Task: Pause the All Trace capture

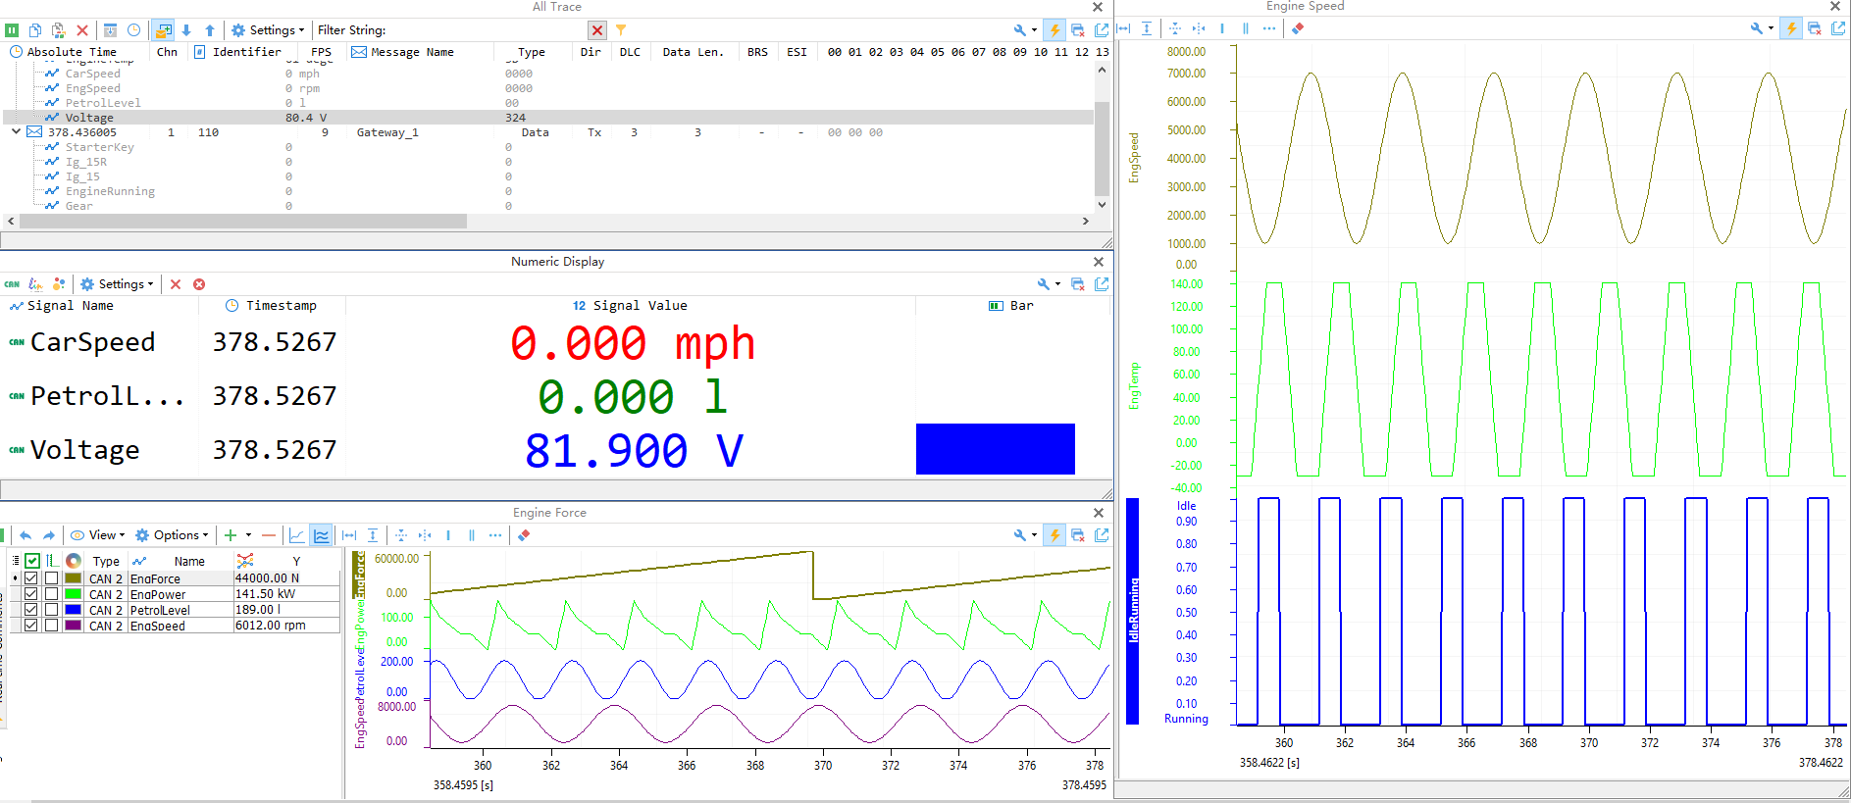Action: pyautogui.click(x=12, y=30)
